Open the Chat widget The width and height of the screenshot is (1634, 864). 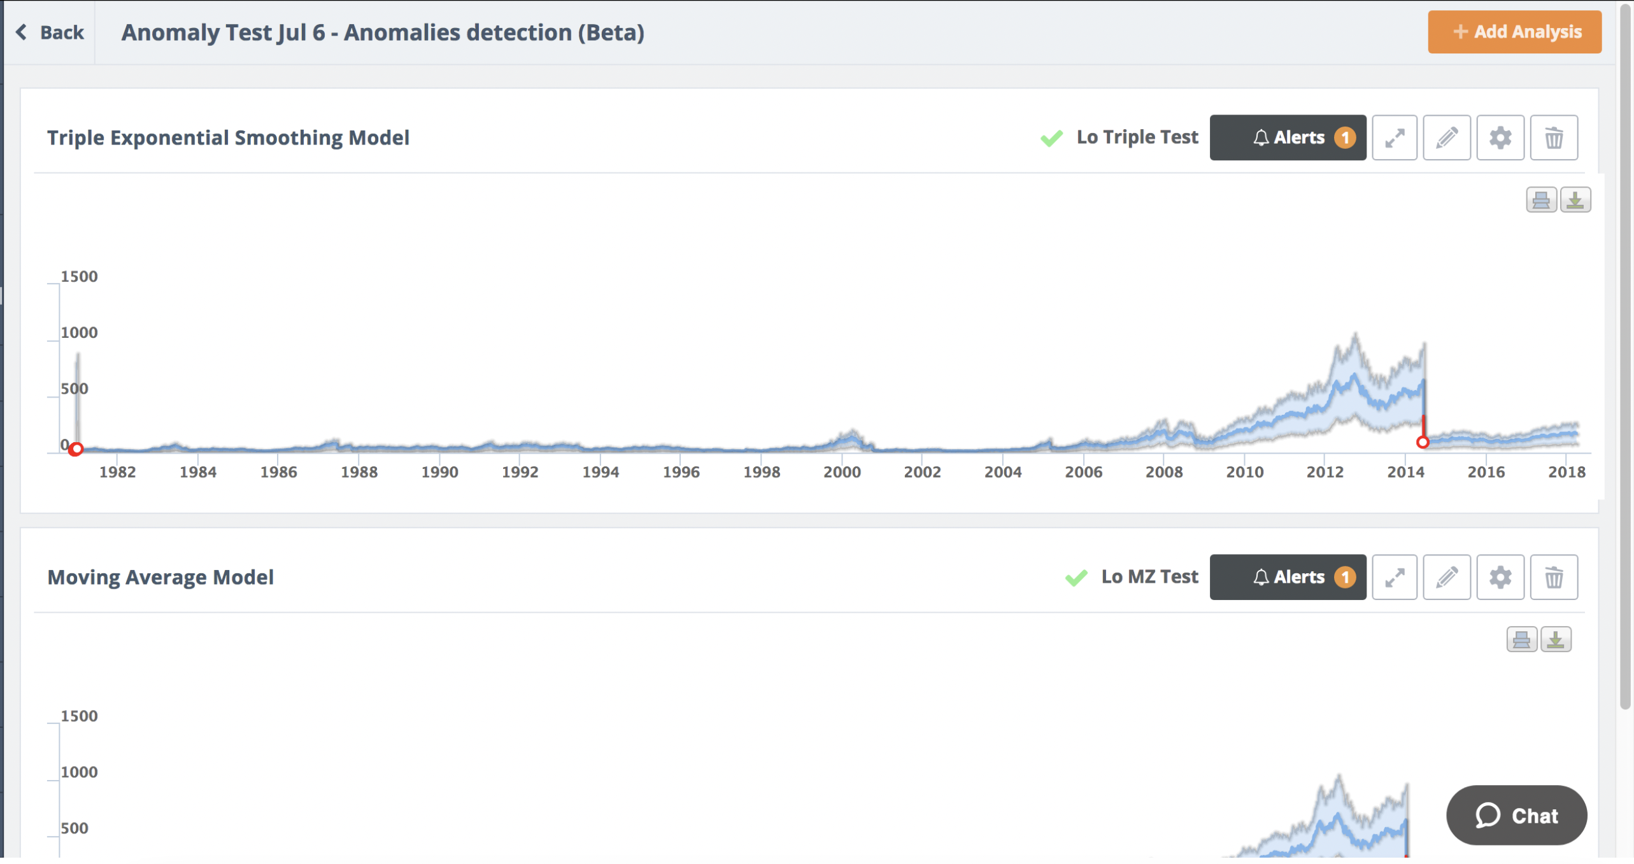[1516, 815]
